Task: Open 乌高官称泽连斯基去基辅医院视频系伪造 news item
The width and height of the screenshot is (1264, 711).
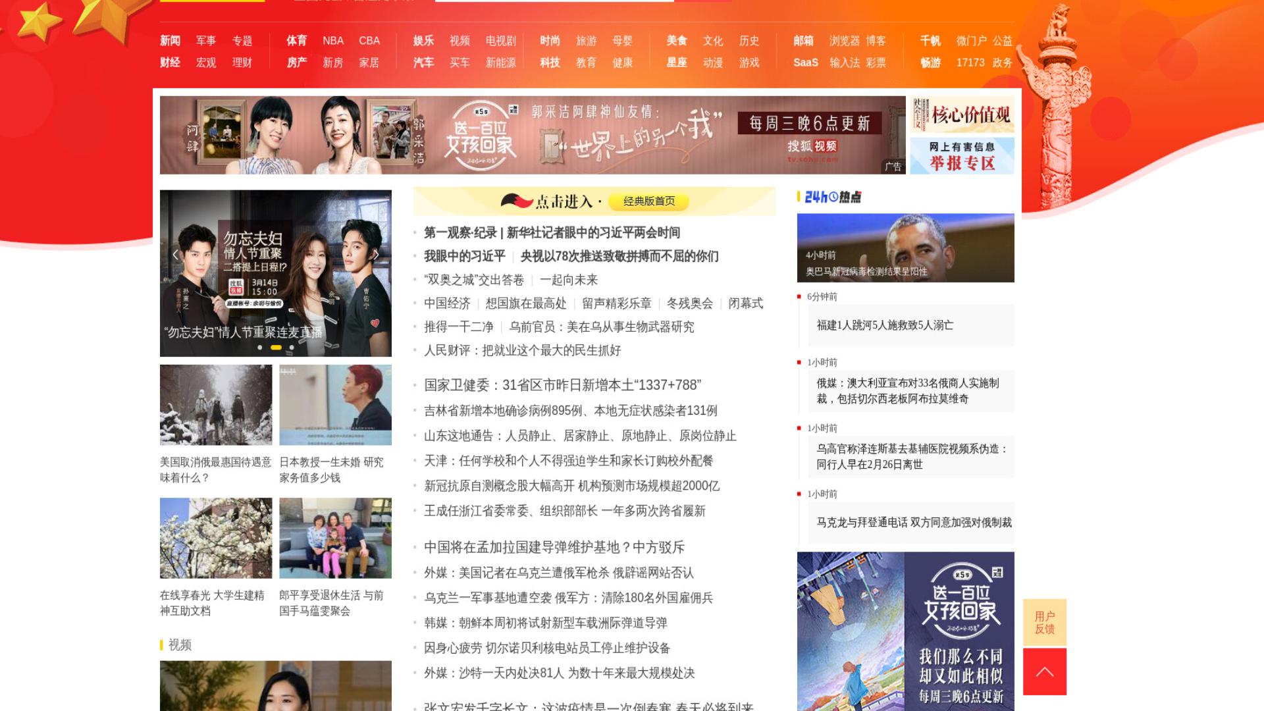Action: (x=912, y=457)
